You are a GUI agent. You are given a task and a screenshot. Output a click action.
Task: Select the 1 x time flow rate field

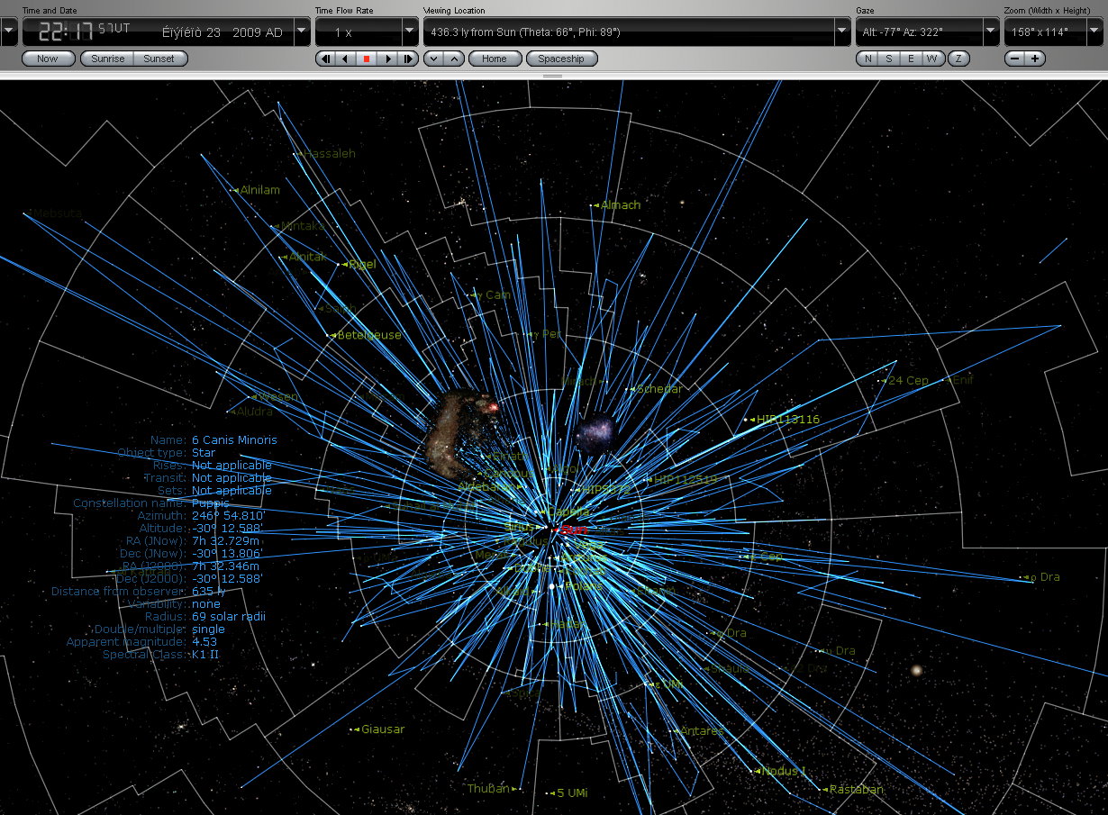[x=359, y=32]
